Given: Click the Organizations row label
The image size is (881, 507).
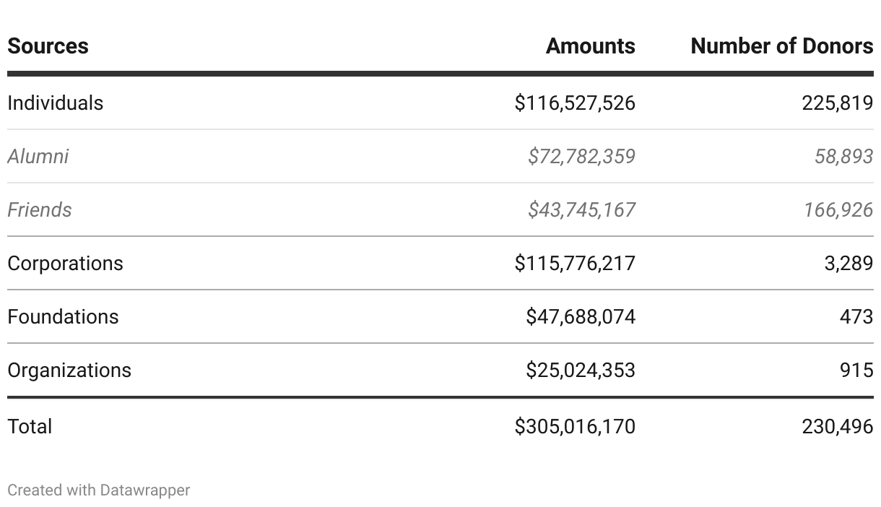Looking at the screenshot, I should coord(69,370).
